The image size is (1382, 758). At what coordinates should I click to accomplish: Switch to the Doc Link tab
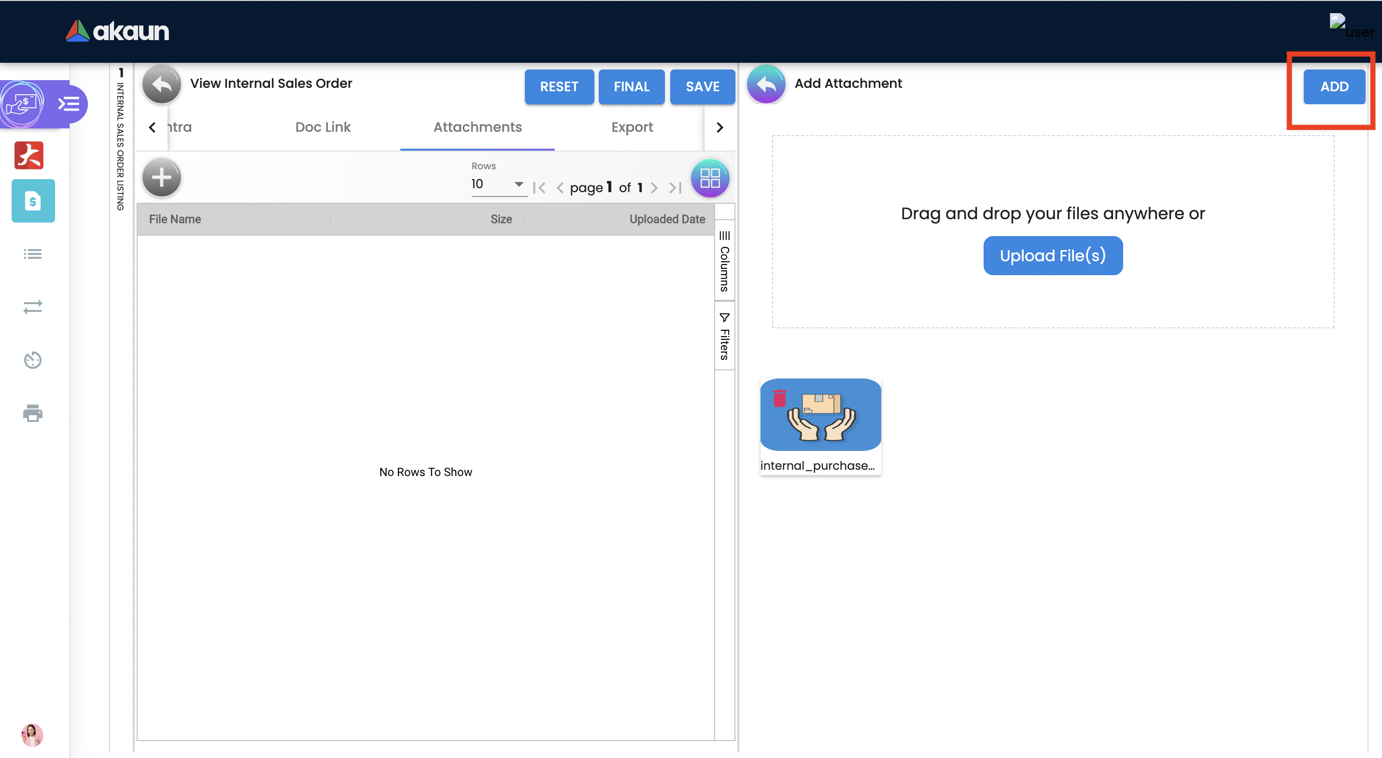point(323,127)
